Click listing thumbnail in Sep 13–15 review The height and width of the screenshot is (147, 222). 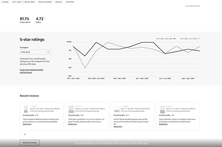coord(162,109)
